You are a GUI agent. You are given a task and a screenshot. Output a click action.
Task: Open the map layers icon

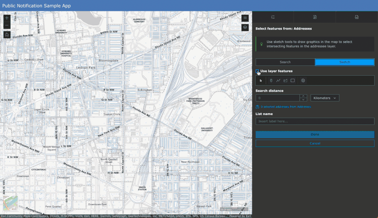pyautogui.click(x=245, y=27)
